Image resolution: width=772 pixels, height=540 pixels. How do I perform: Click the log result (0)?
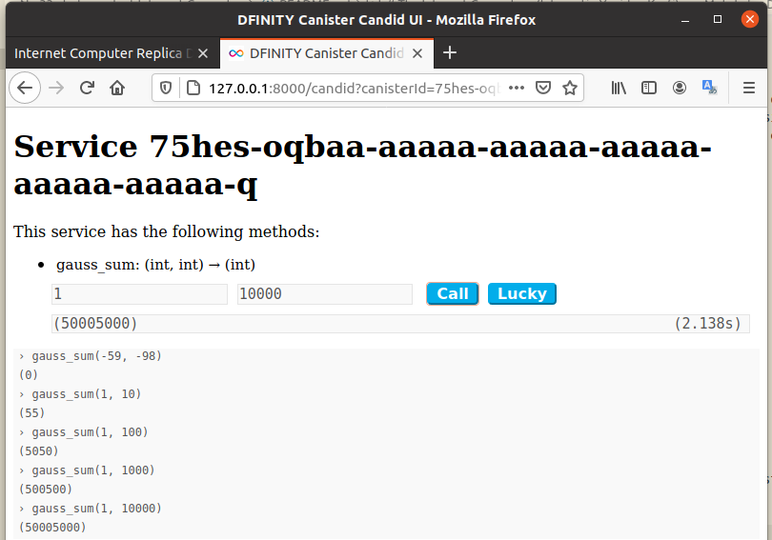click(x=29, y=374)
